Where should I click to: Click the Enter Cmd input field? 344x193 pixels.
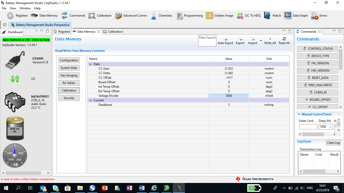(308, 127)
